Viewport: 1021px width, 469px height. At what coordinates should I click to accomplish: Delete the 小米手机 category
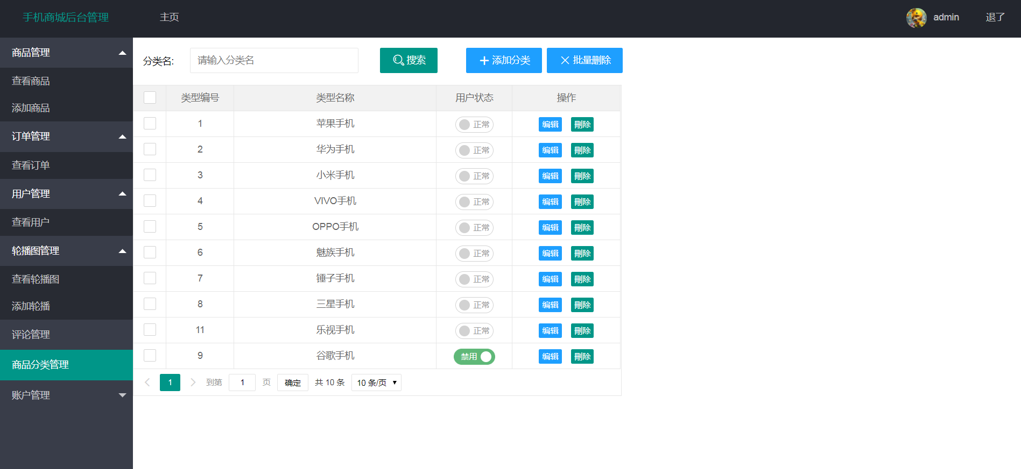pos(582,176)
